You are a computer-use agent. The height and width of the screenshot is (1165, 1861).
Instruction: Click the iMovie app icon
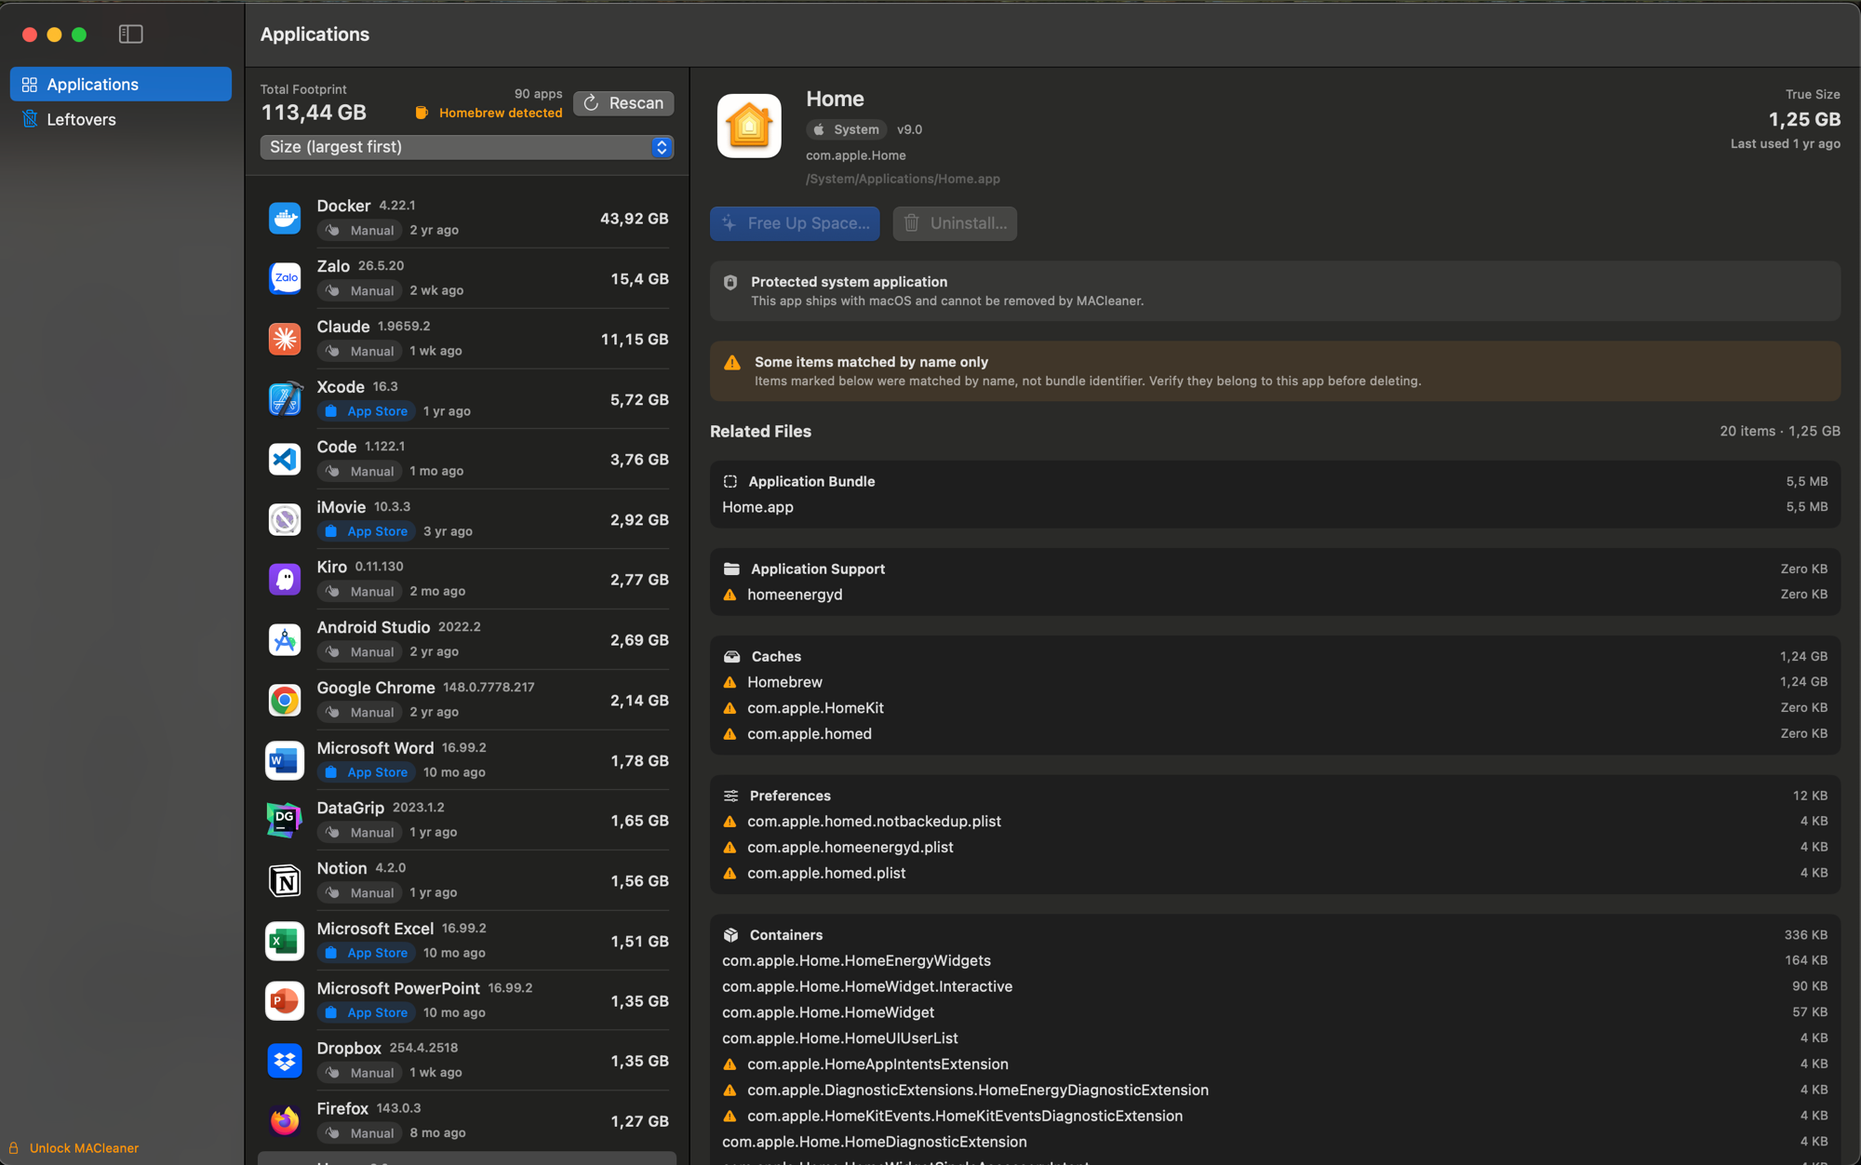(x=285, y=519)
